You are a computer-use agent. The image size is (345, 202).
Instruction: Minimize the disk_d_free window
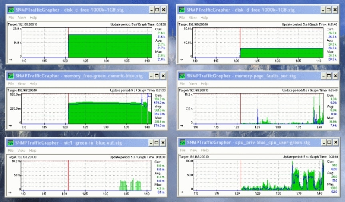click(323, 10)
